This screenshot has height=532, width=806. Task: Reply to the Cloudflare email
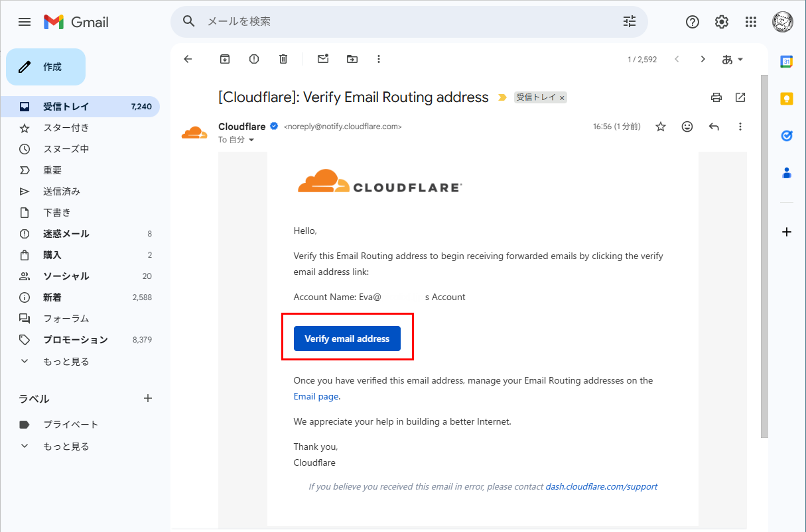coord(714,126)
